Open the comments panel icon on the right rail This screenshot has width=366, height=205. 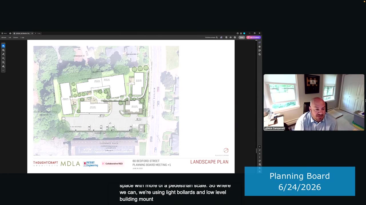point(260,50)
